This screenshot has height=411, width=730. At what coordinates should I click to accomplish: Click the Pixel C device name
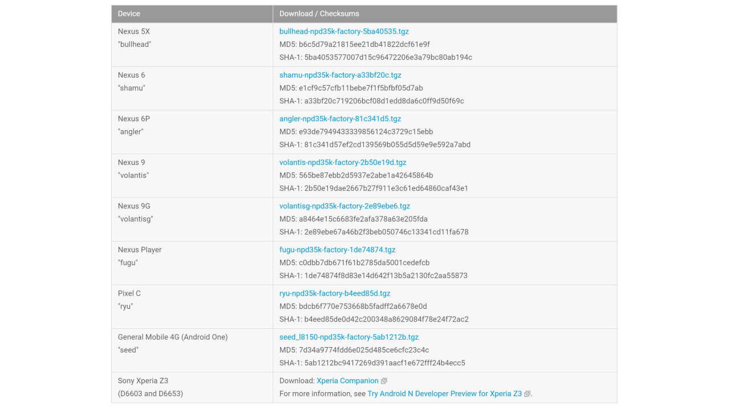pyautogui.click(x=129, y=293)
